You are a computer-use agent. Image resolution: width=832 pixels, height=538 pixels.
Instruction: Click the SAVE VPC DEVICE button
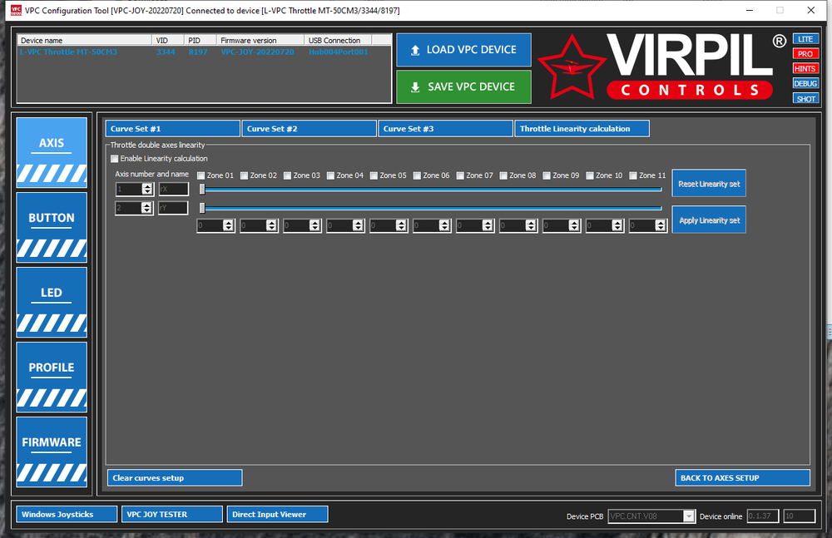463,86
